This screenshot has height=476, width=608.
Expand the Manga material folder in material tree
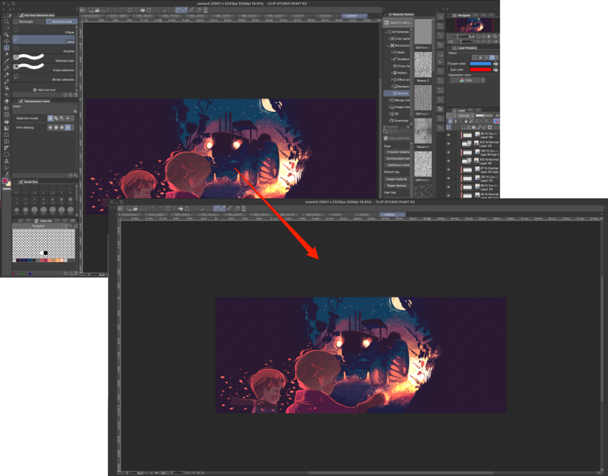[x=389, y=100]
